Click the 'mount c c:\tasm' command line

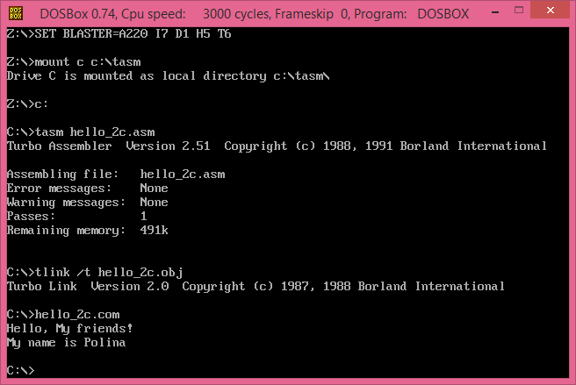(74, 62)
